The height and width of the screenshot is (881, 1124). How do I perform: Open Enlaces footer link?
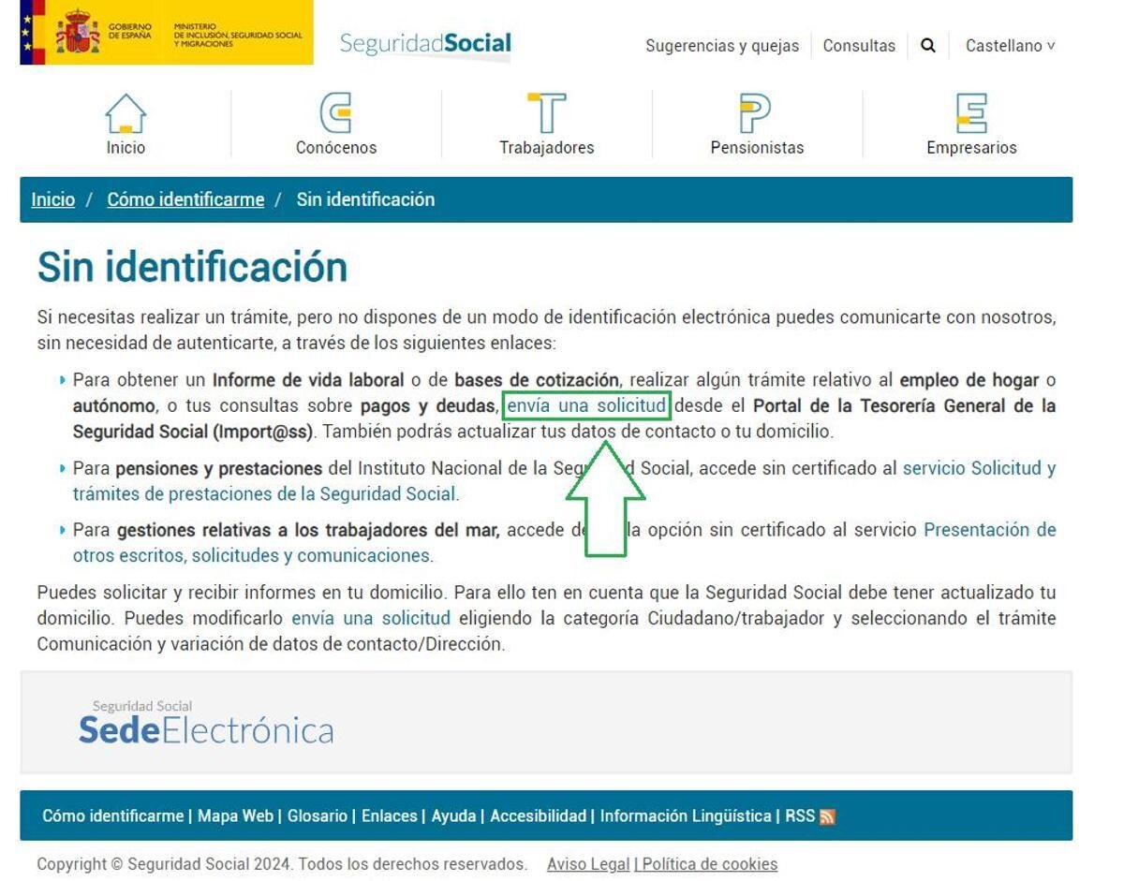390,815
